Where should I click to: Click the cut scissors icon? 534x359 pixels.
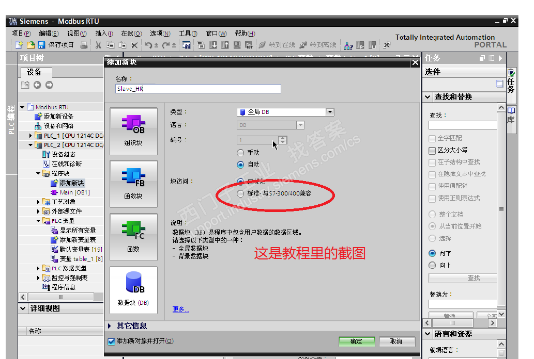point(98,44)
